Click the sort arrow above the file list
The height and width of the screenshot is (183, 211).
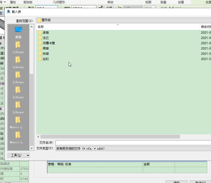click(x=118, y=25)
